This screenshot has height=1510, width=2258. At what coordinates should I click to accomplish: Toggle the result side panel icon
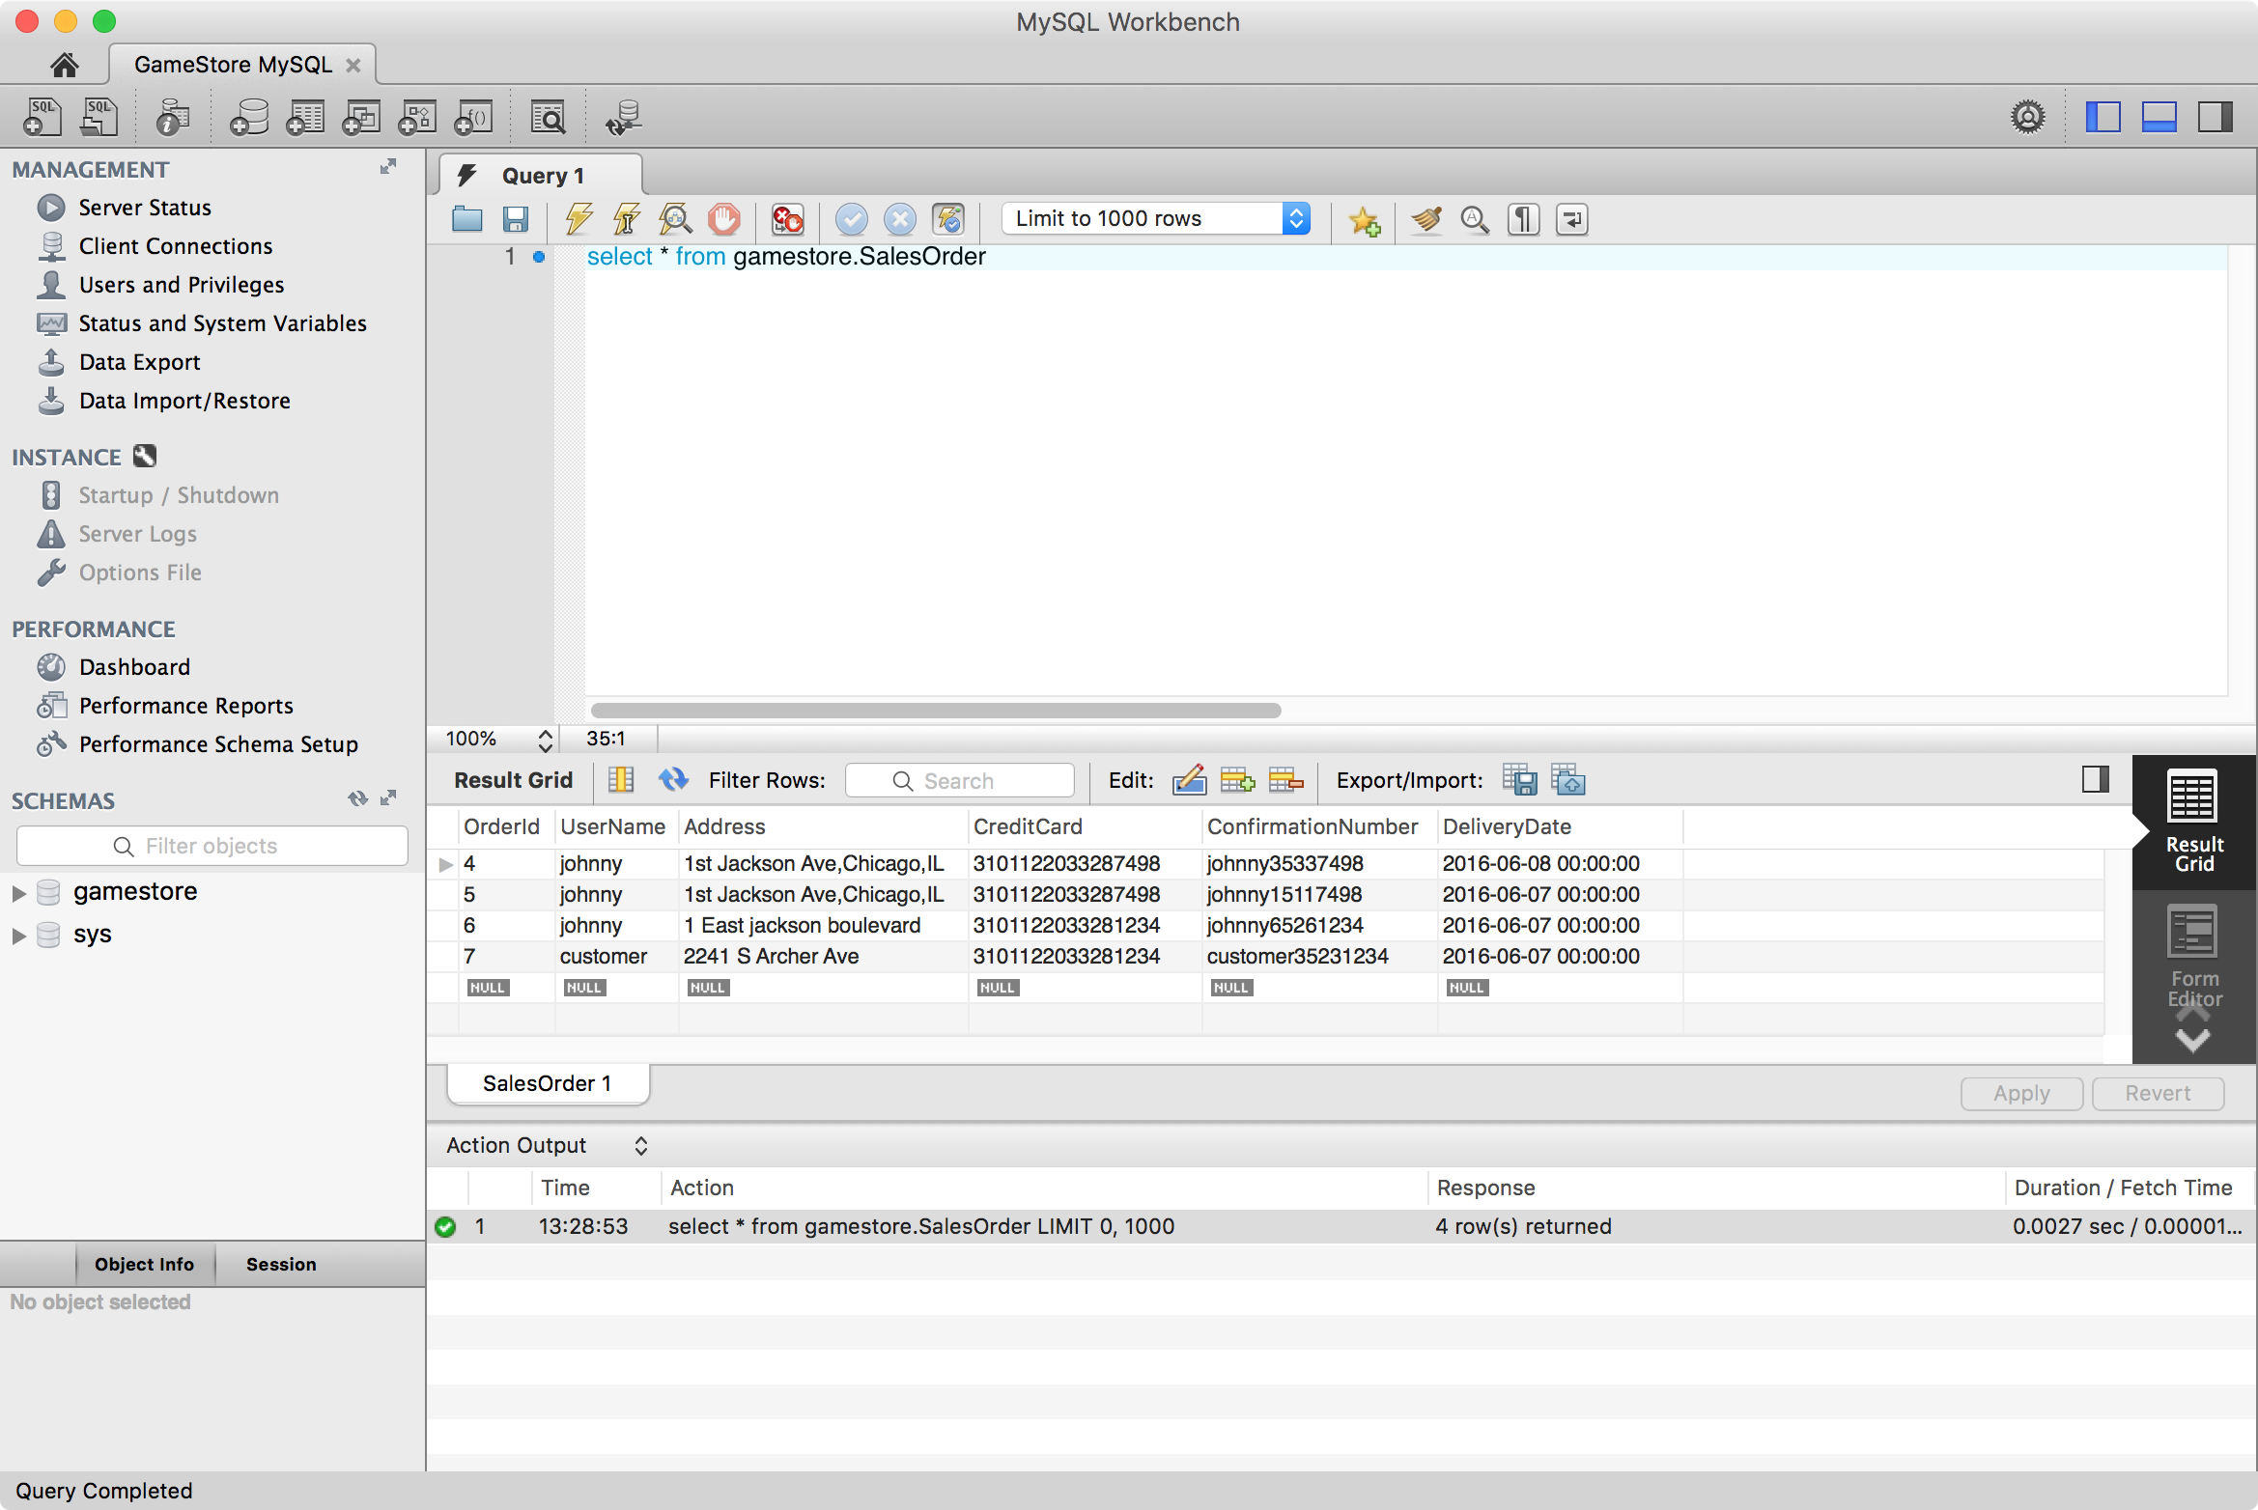(x=2096, y=779)
